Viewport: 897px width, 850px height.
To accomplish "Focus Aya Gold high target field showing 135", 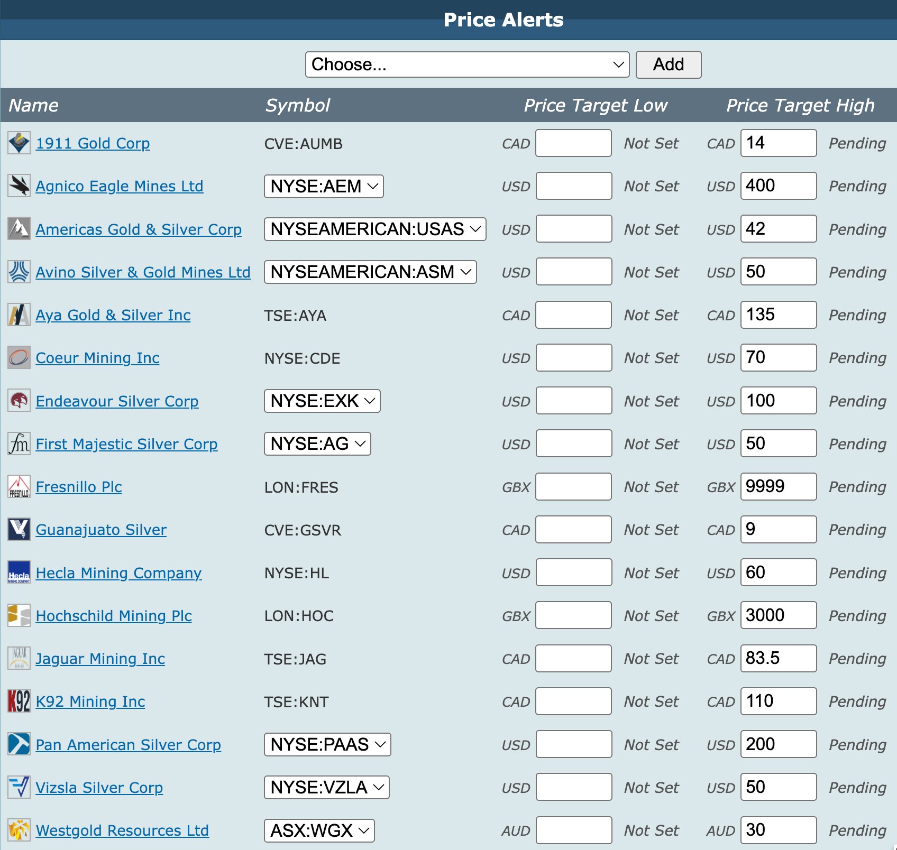I will coord(779,315).
